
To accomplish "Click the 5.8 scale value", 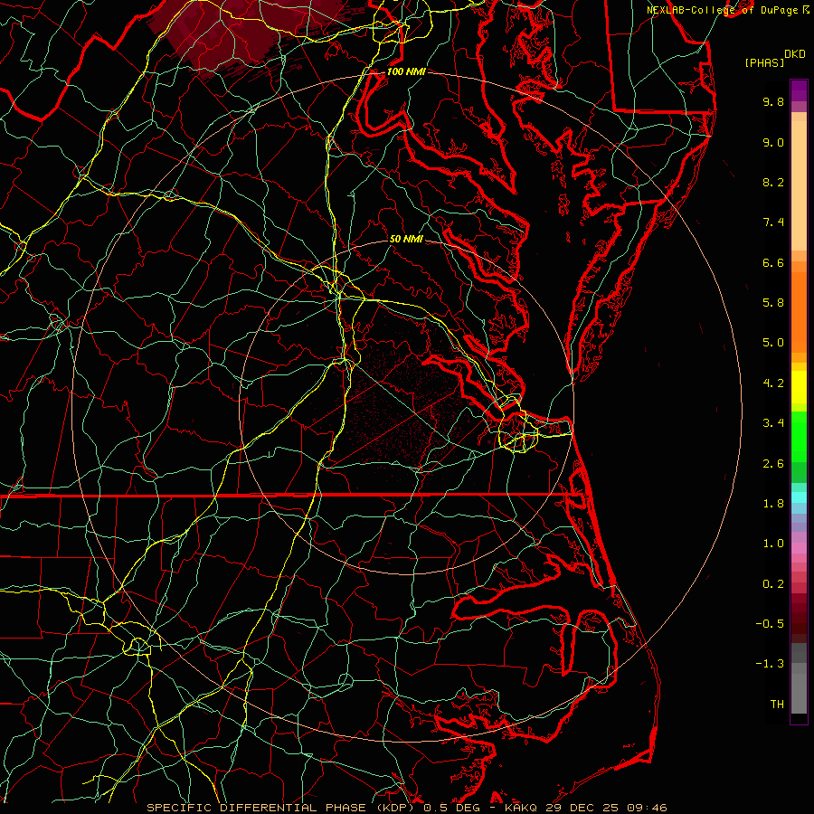I will [773, 303].
